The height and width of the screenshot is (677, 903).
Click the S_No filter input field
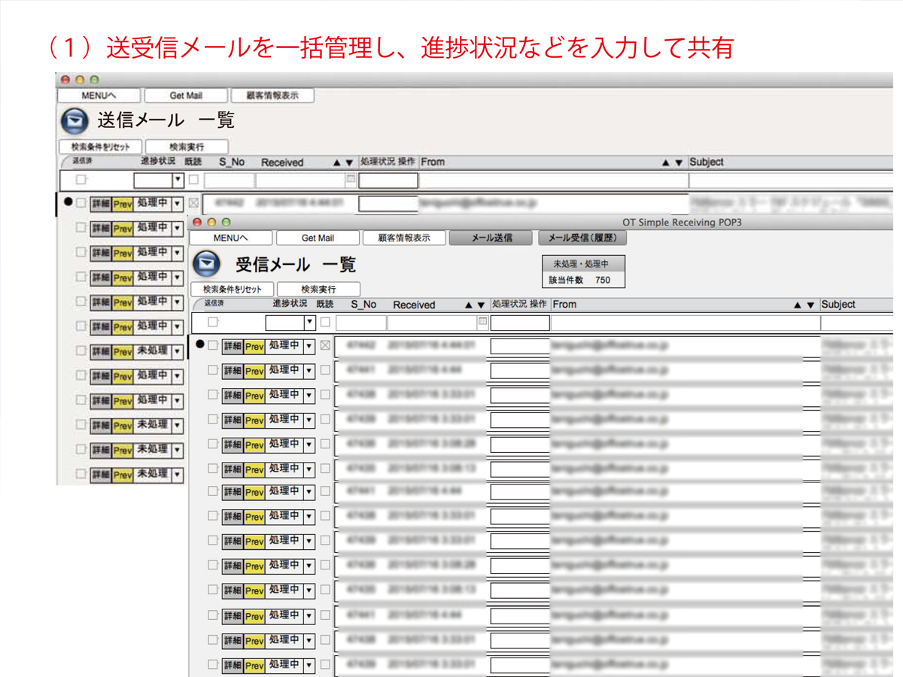360,322
